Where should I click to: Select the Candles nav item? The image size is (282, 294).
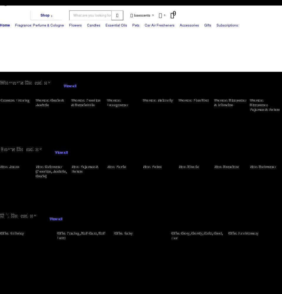click(x=93, y=25)
